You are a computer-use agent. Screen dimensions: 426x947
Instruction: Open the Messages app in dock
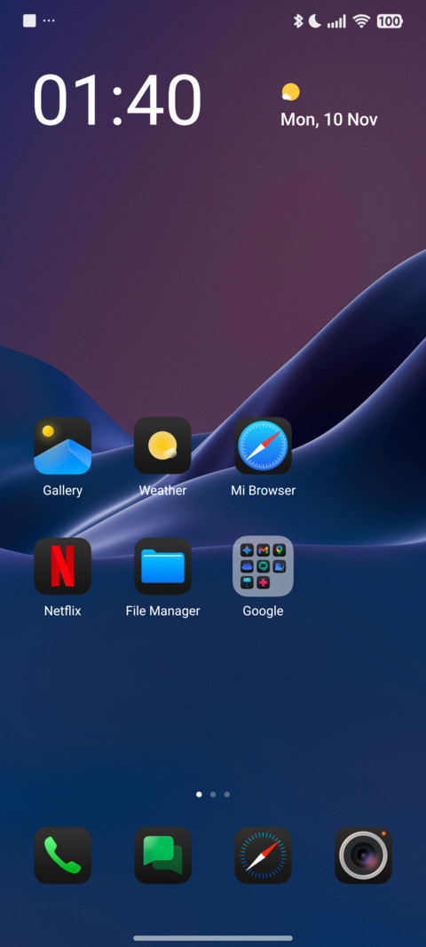point(162,856)
